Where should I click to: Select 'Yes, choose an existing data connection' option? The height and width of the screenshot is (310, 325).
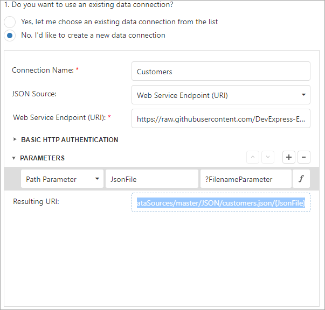[x=10, y=22]
